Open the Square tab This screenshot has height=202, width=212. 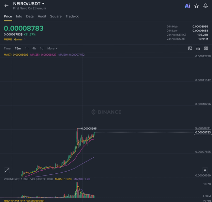click(56, 16)
